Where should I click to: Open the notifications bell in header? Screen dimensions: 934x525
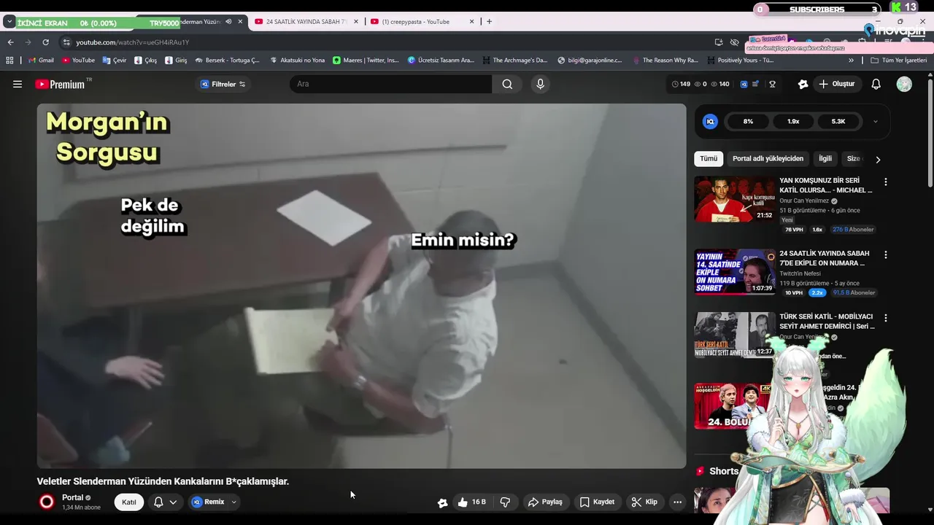point(876,84)
